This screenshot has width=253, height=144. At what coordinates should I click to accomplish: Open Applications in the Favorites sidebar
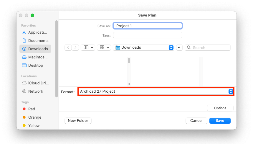coord(35,32)
